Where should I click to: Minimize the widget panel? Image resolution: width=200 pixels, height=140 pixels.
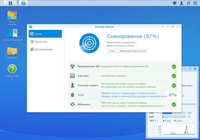click(x=185, y=69)
